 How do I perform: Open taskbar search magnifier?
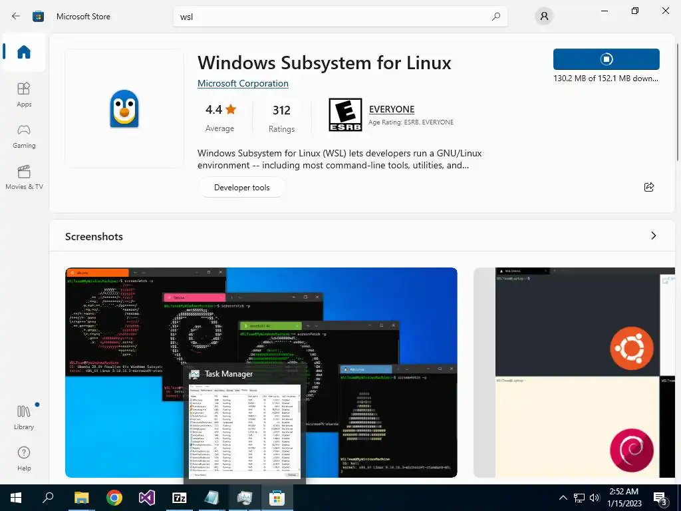[48, 498]
